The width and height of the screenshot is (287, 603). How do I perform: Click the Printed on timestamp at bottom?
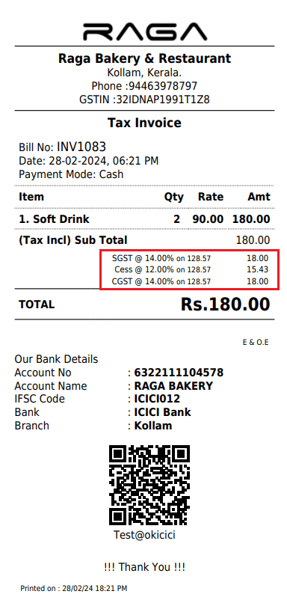(x=73, y=588)
